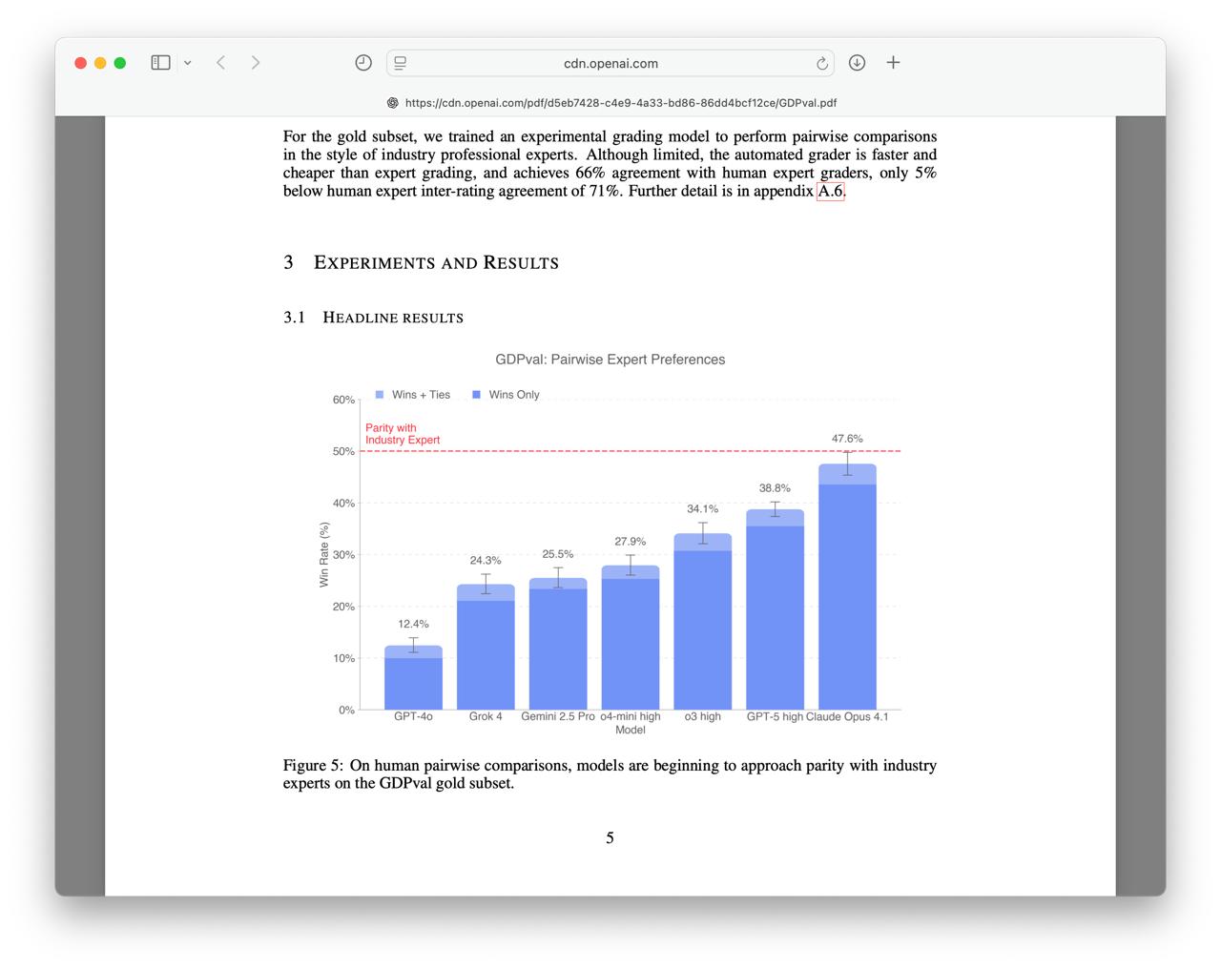Open the sidebar options dropdown chevron
1221x969 pixels.
(x=188, y=63)
